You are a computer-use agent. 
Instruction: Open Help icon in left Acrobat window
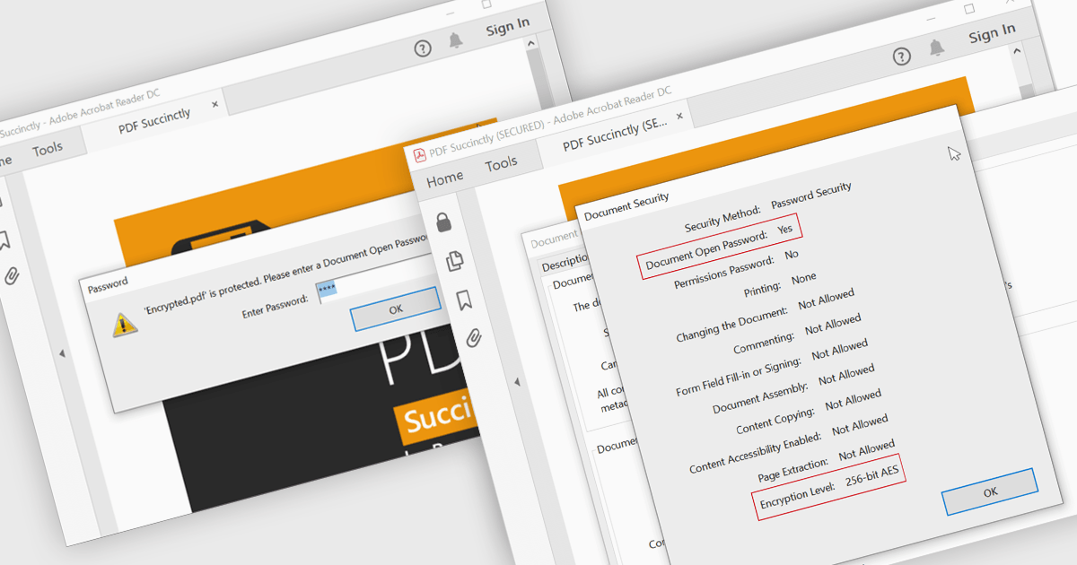coord(423,48)
